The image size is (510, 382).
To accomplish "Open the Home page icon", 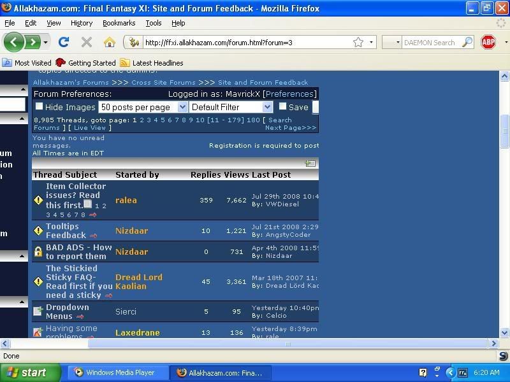I will [110, 42].
